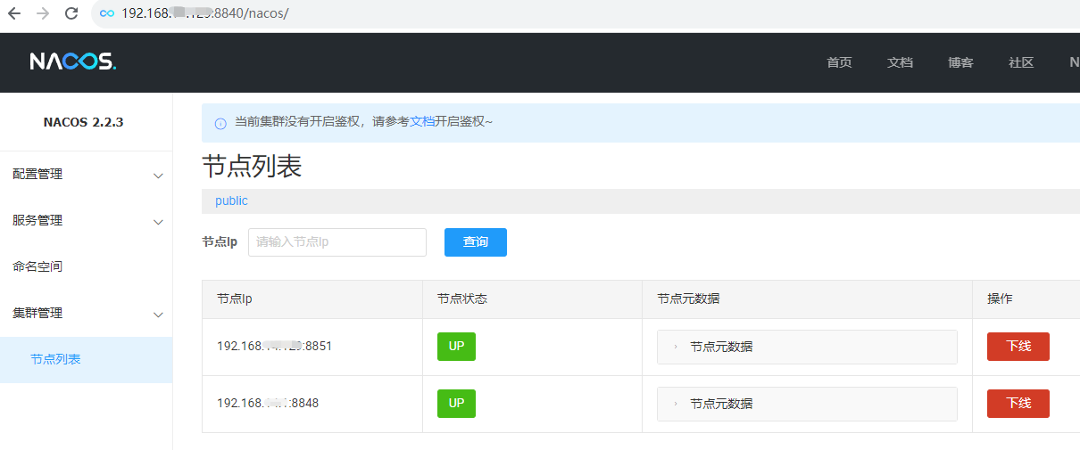The height and width of the screenshot is (450, 1080).
Task: Open the 博客 nav item
Action: point(960,62)
